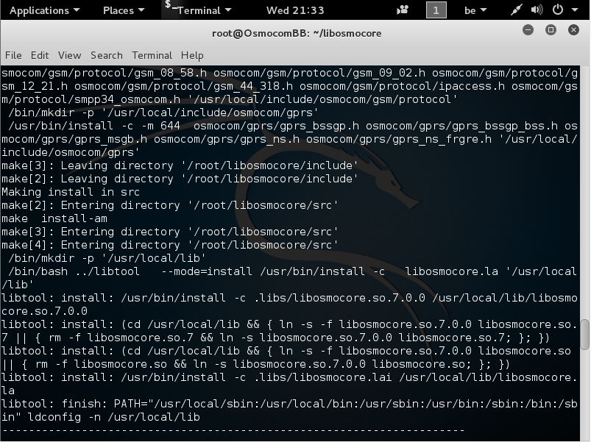Viewport: 591px width, 442px height.
Task: Click 'make[2]: Entering directory' line
Action: (x=169, y=205)
